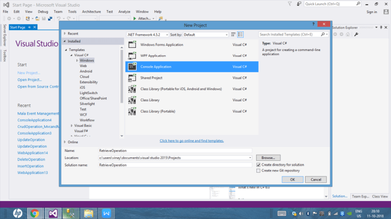Click the Navigate Backward toolbar icon

9,19
